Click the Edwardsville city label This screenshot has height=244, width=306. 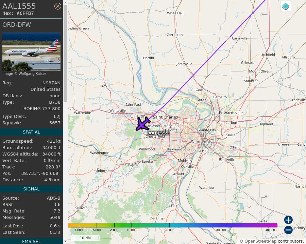click(231, 113)
